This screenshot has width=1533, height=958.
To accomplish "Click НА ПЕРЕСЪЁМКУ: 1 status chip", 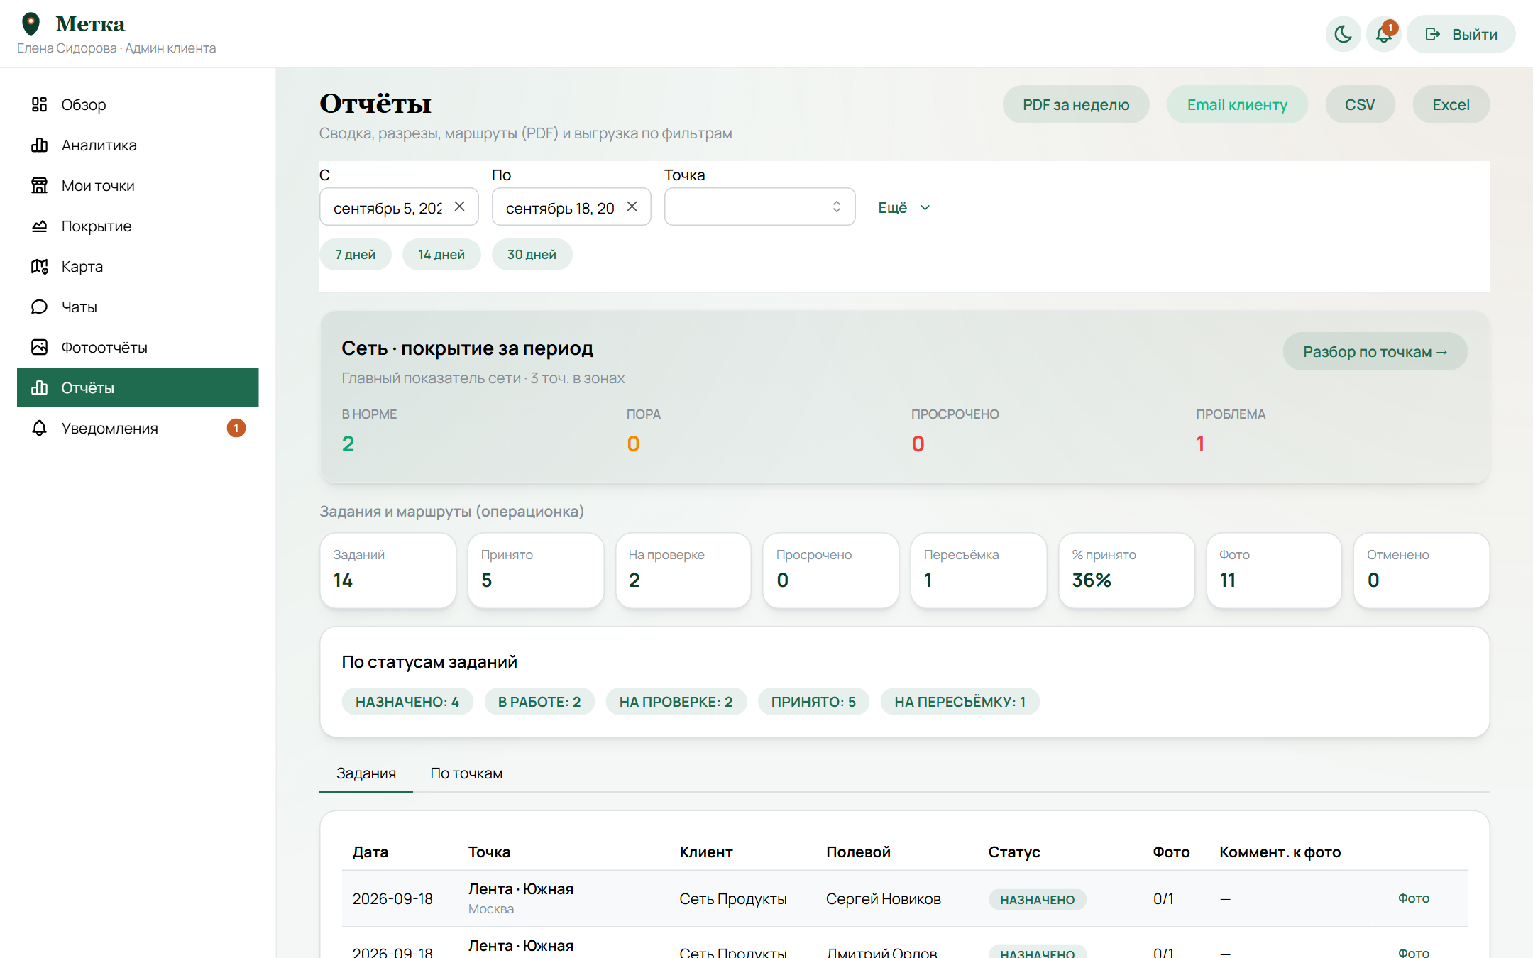I will [x=960, y=701].
